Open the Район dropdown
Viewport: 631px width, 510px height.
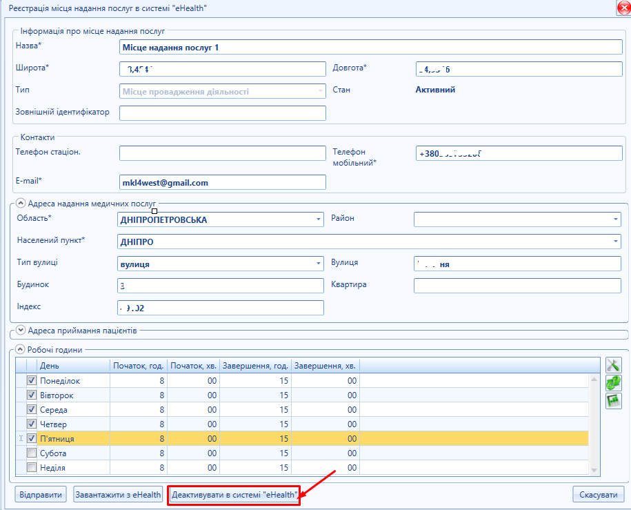point(615,219)
